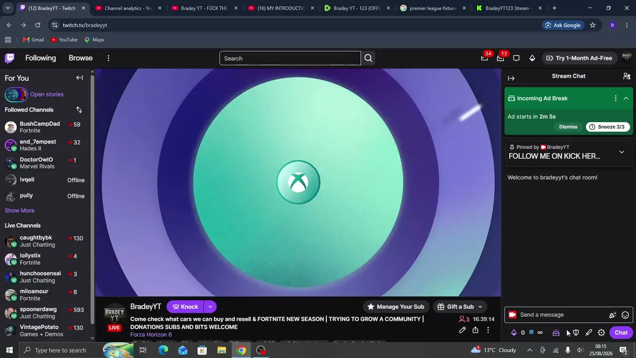The image size is (636, 358).
Task: Open caughtbybk live channel
Action: [45, 241]
